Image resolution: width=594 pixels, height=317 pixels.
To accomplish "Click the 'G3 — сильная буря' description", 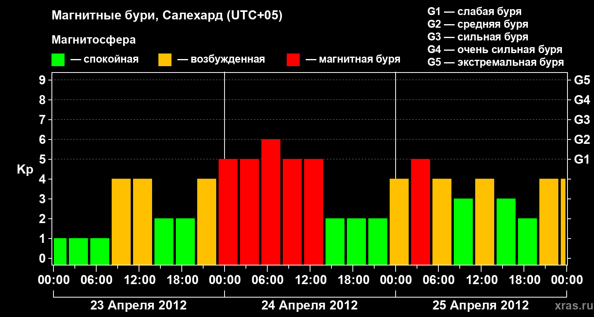I will point(478,37).
